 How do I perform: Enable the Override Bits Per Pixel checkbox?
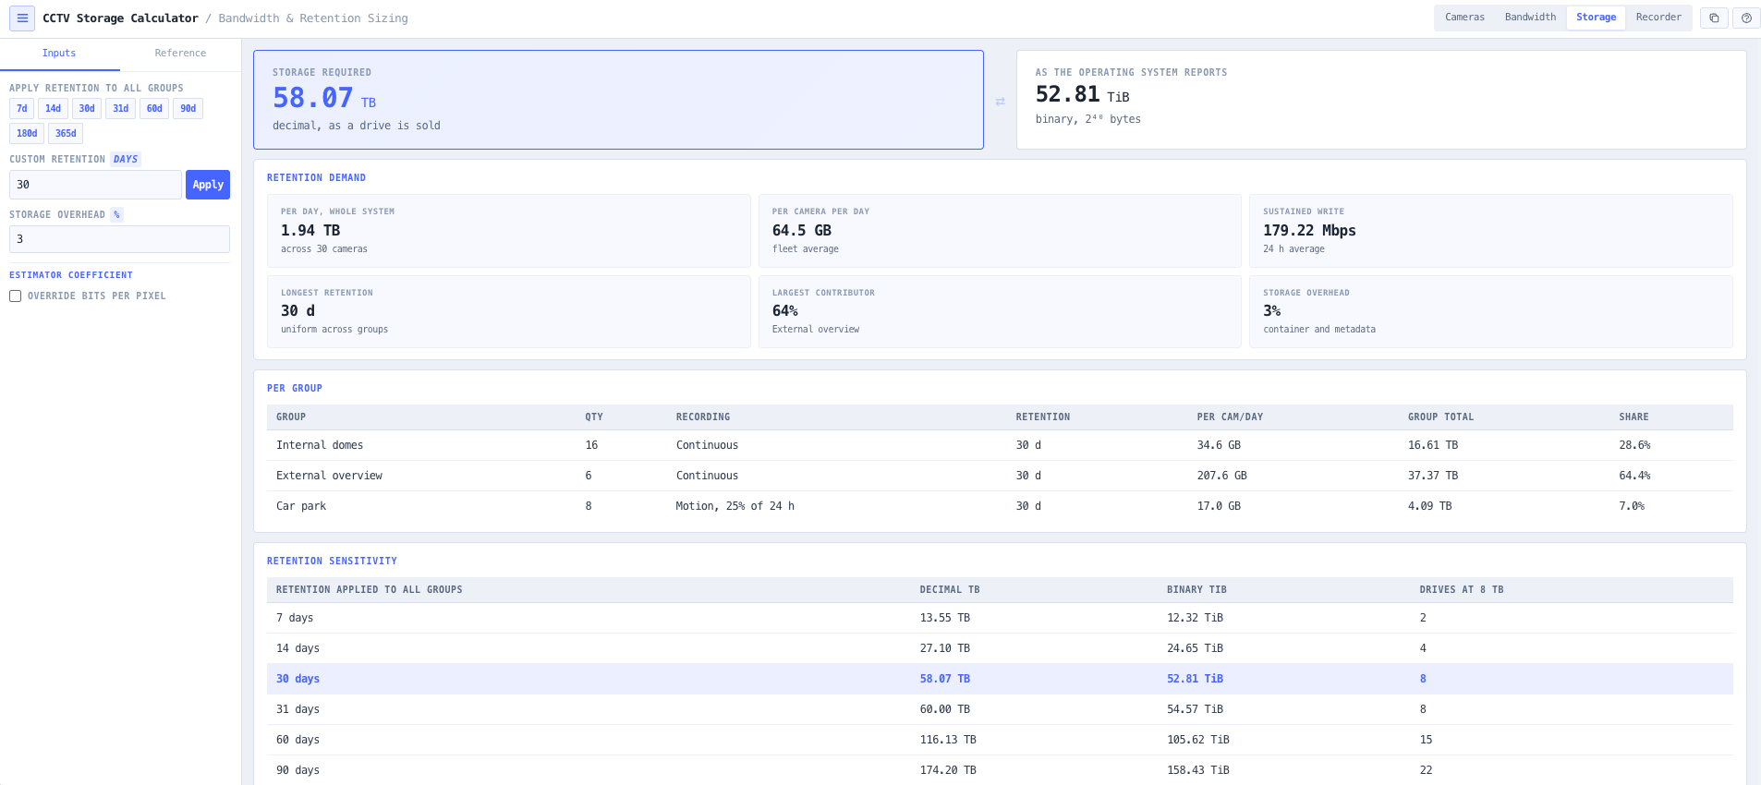pyautogui.click(x=16, y=296)
